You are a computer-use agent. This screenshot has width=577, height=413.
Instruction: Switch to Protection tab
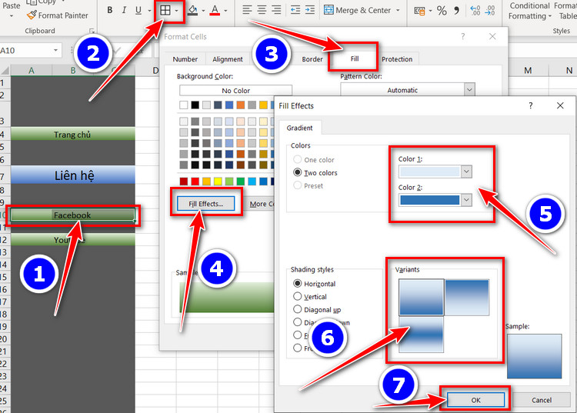coord(397,59)
